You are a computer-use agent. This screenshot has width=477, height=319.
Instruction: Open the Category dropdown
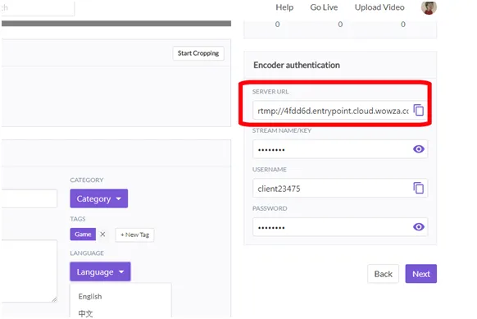[x=99, y=198]
